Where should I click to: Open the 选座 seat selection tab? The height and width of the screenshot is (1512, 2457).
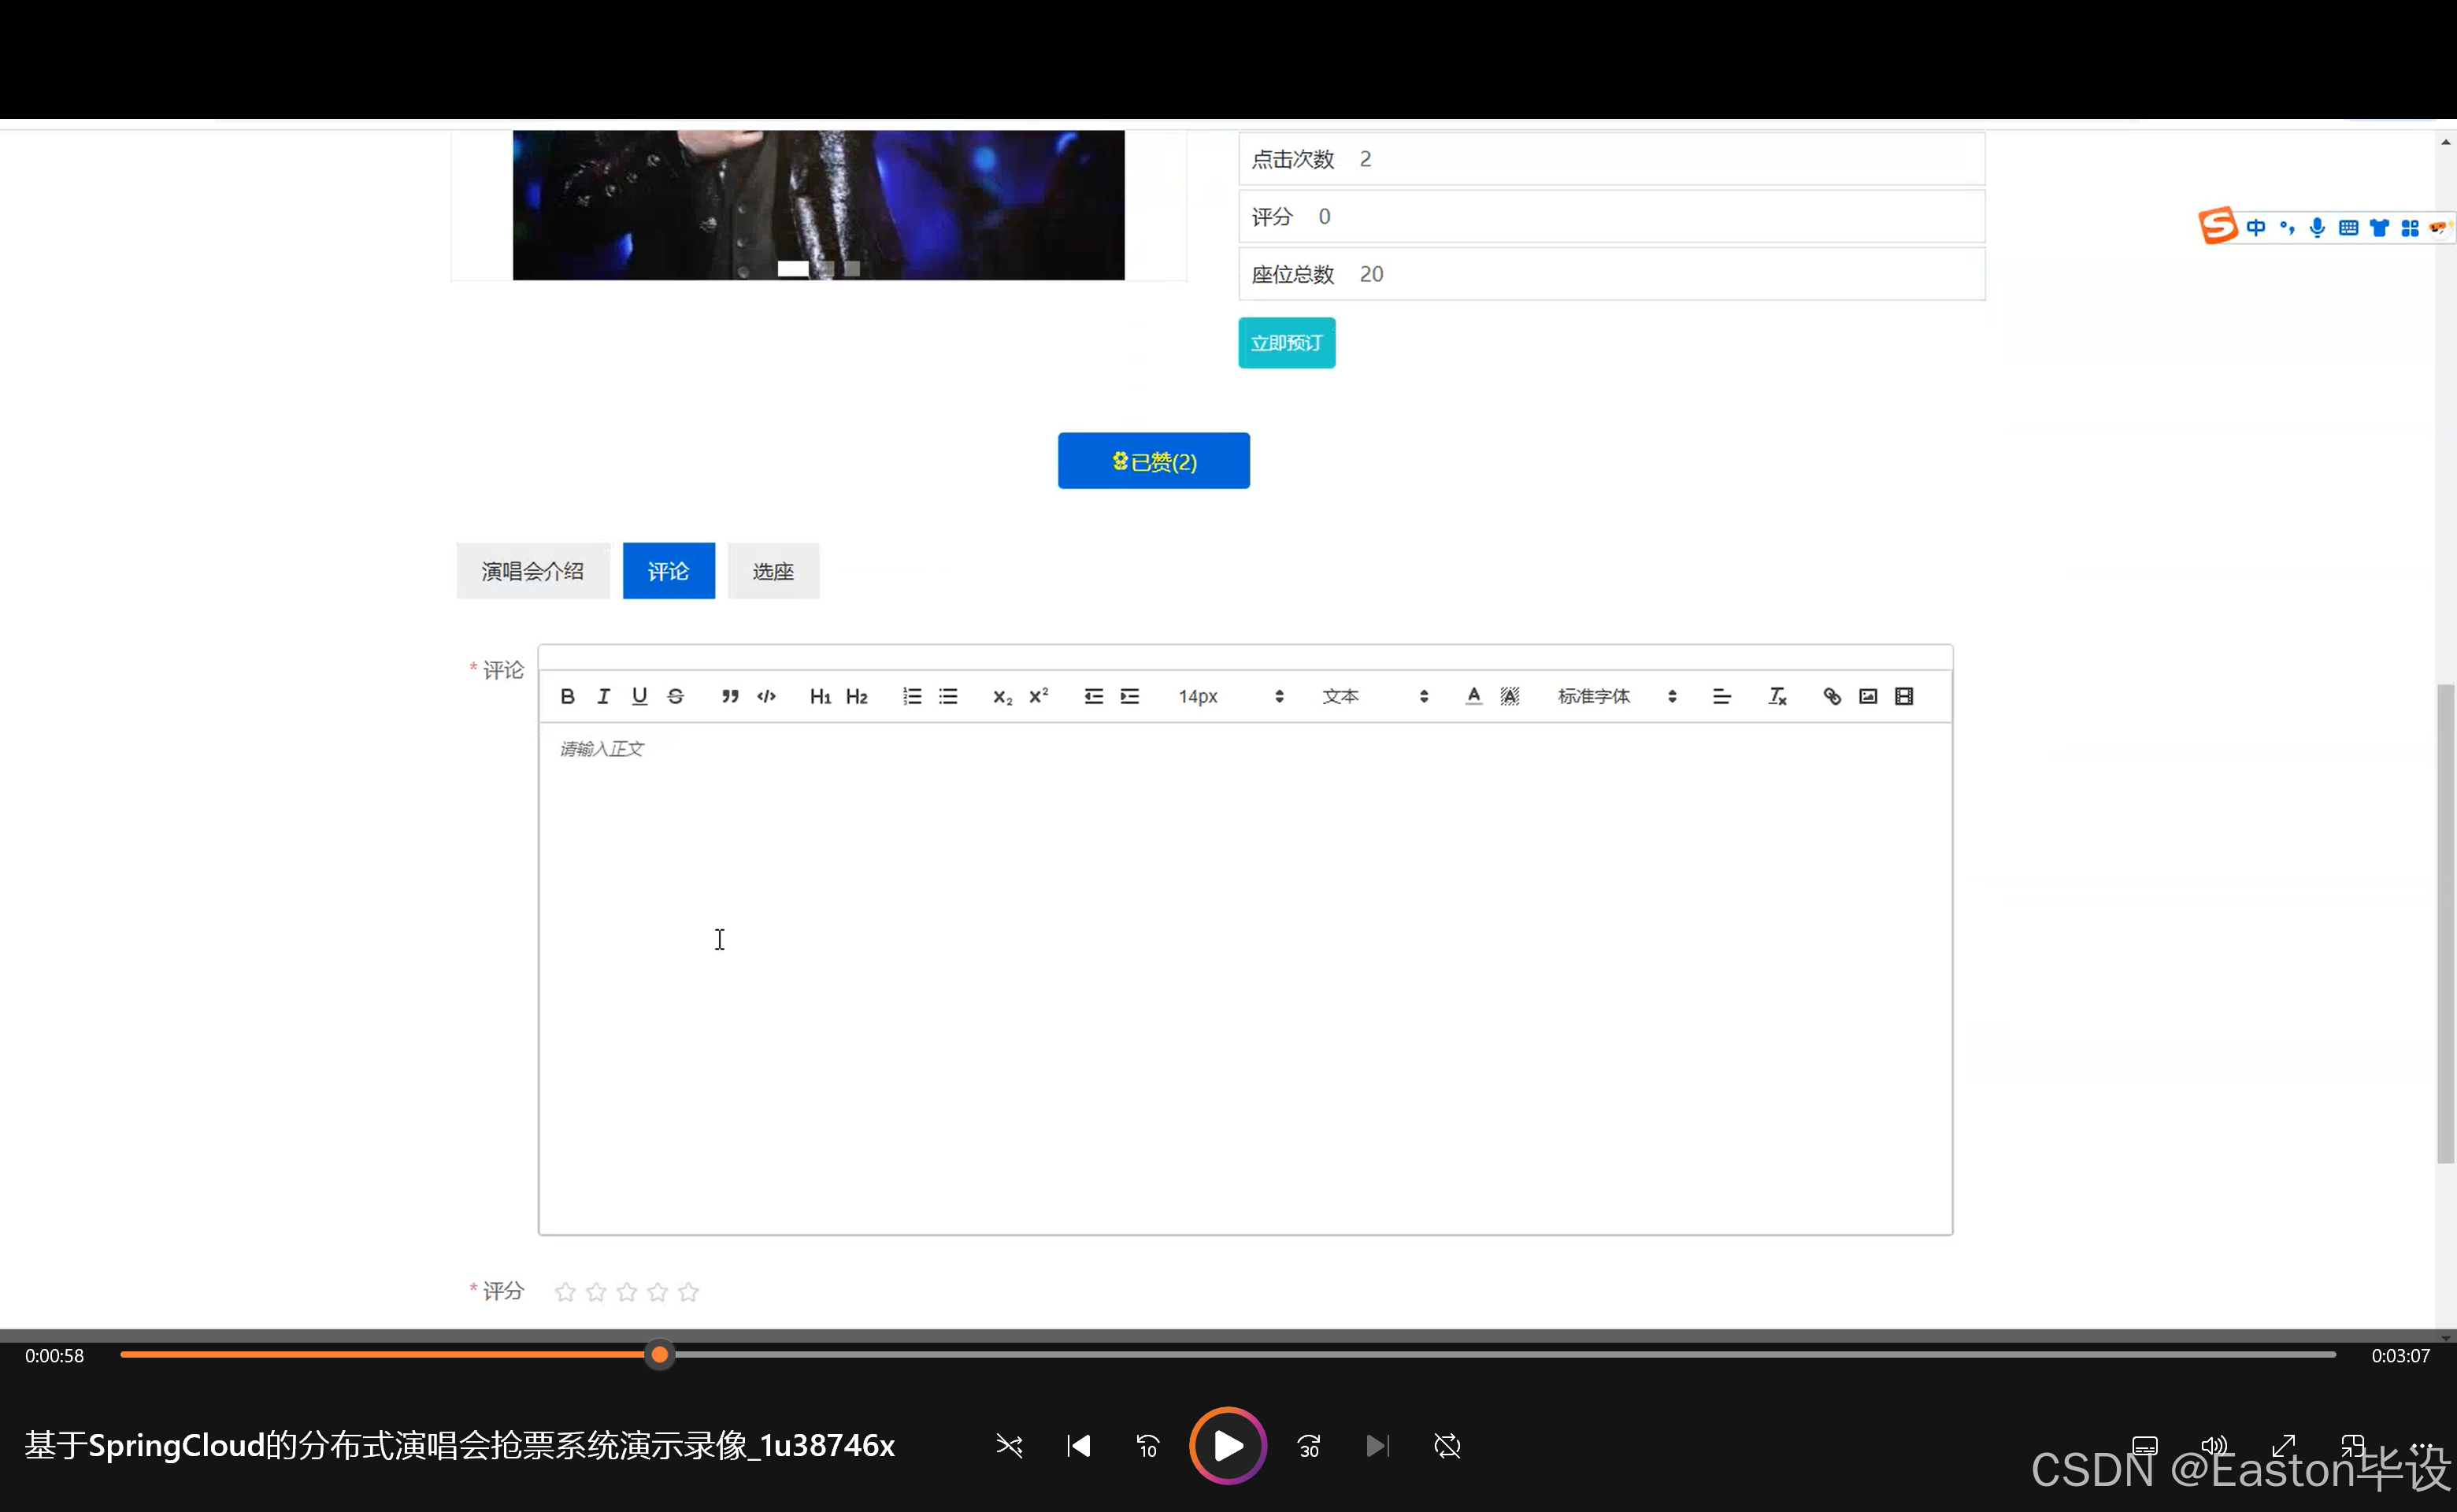click(773, 571)
